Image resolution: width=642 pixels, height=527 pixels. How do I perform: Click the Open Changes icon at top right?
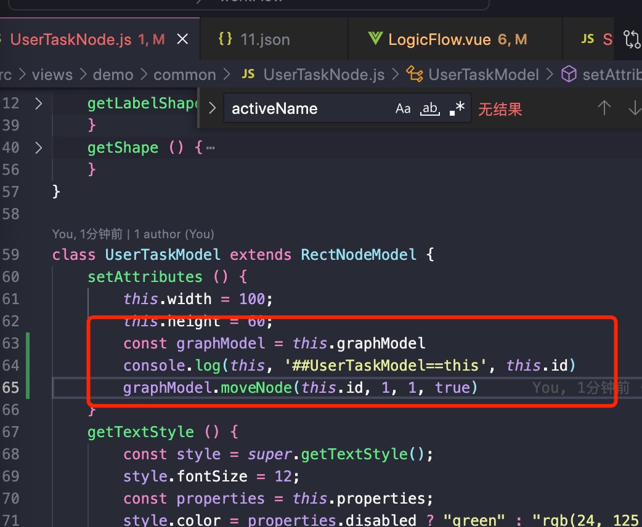coord(631,39)
